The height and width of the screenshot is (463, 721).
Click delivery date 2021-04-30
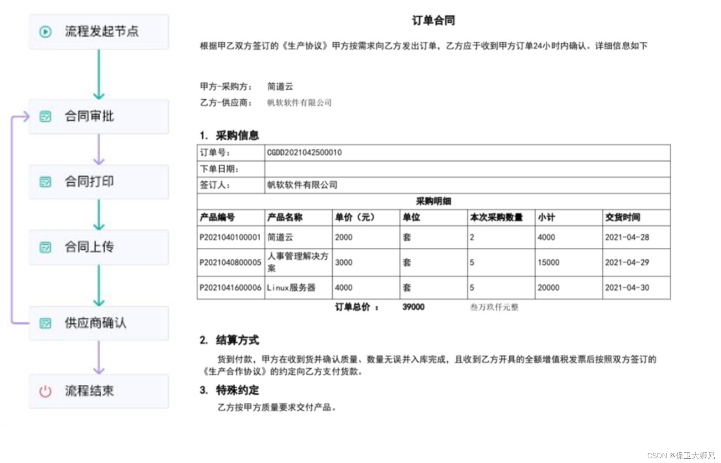point(627,288)
